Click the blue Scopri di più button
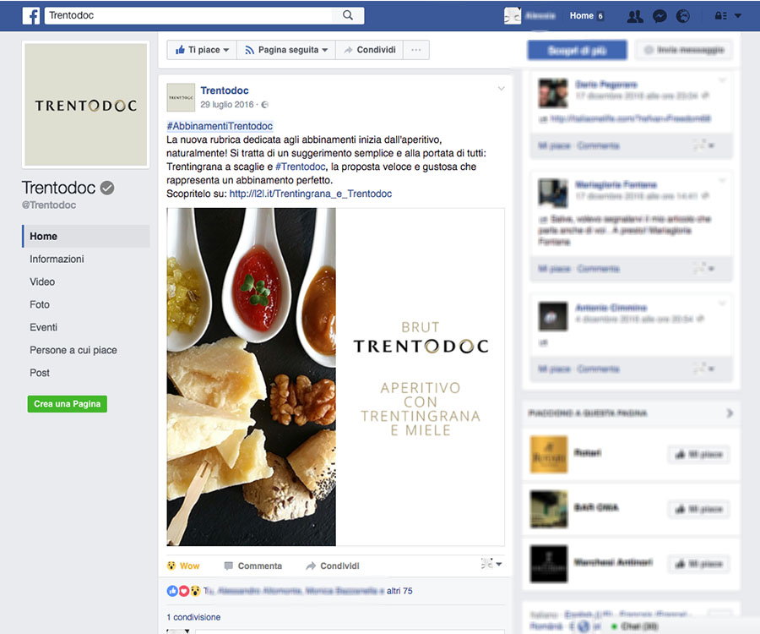The width and height of the screenshot is (760, 634). coord(577,51)
